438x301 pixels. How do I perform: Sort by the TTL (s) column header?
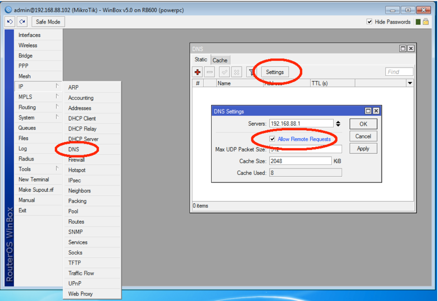(333, 83)
